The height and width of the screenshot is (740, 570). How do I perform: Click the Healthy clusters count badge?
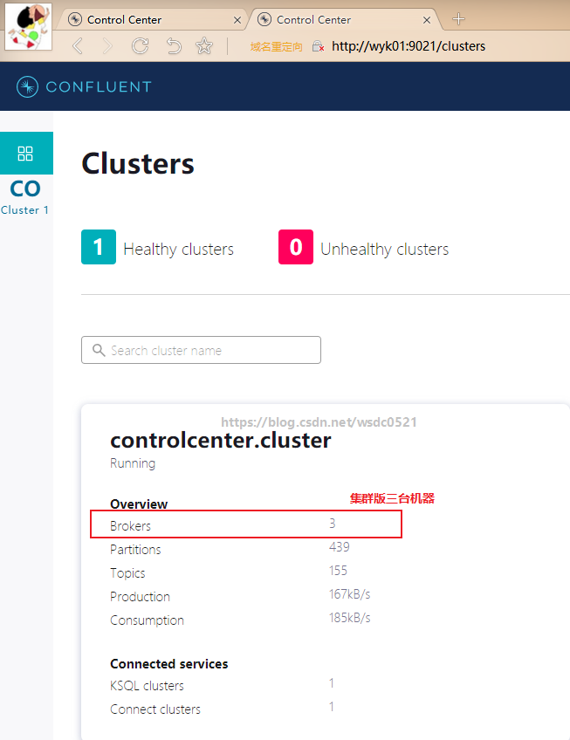coord(98,247)
